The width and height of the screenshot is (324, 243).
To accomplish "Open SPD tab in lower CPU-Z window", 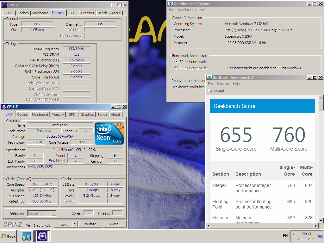I will 72,115.
